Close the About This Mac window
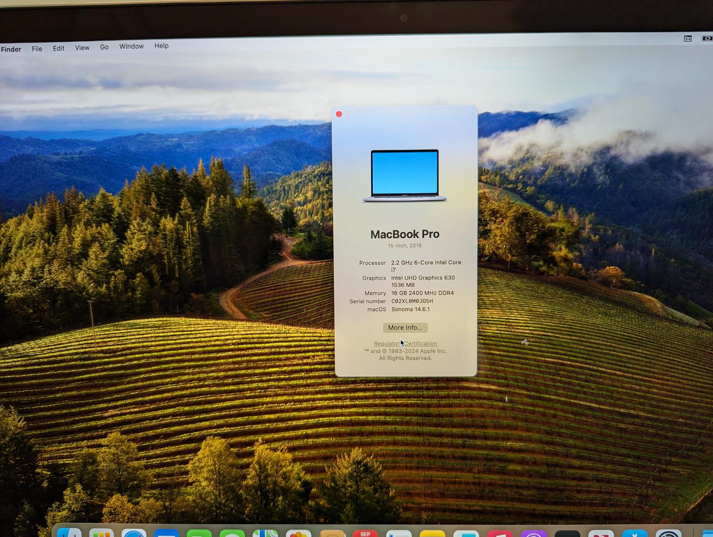This screenshot has height=537, width=713. [x=339, y=114]
